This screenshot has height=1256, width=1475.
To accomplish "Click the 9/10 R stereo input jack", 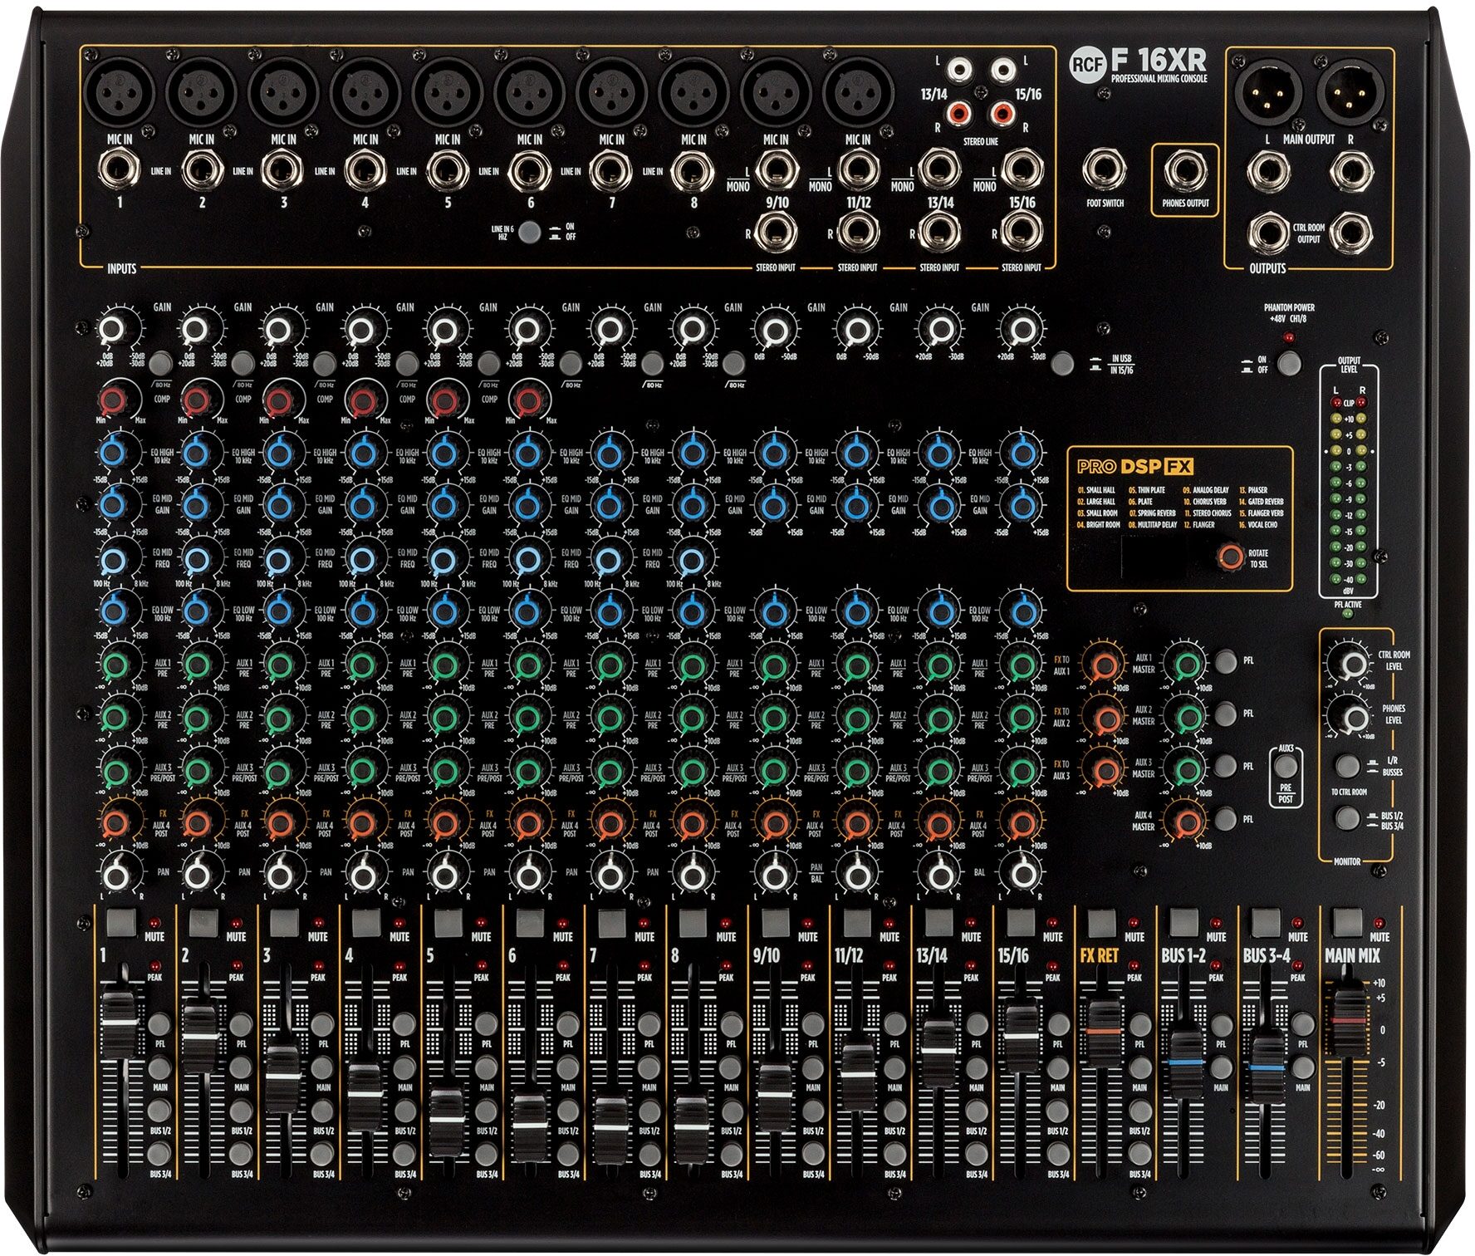I will (775, 232).
